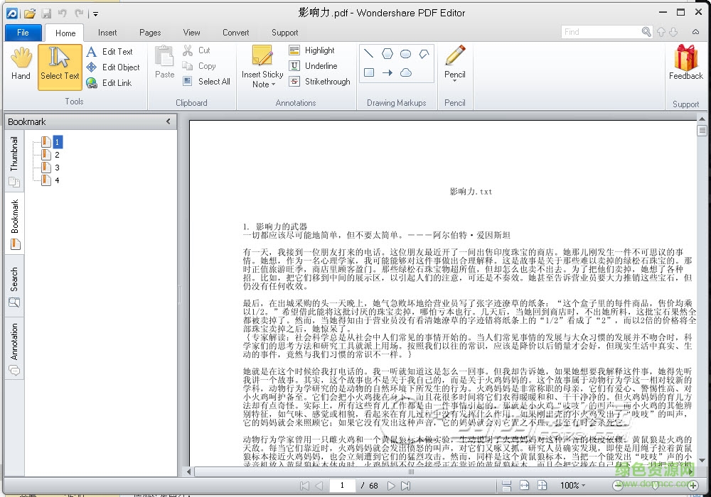Click the Feedback button
Viewport: 711px width, 497px height.
coord(685,64)
